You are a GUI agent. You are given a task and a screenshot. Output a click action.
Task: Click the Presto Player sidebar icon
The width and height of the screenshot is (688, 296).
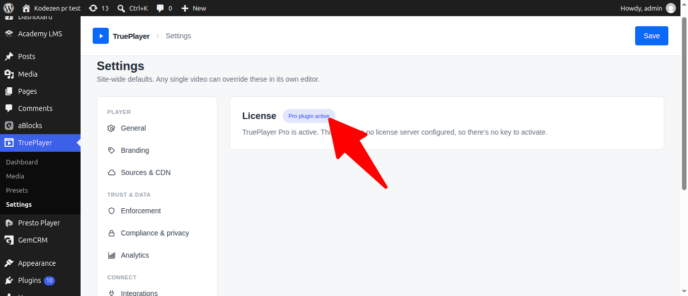[x=9, y=223]
